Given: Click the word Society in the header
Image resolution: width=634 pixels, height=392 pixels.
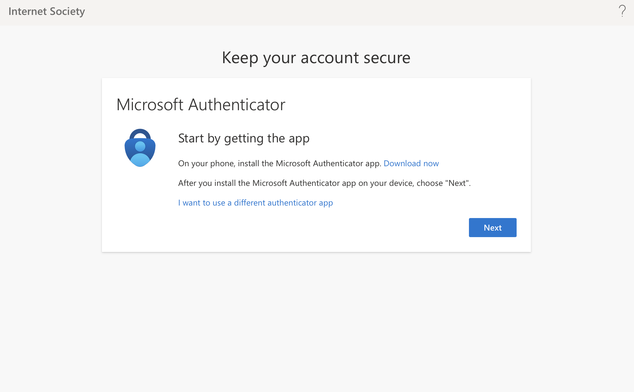Looking at the screenshot, I should (67, 11).
